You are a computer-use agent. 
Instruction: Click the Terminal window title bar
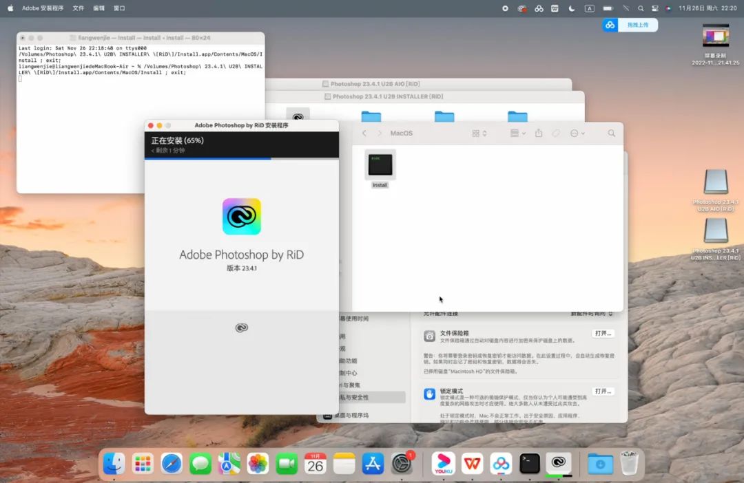141,37
